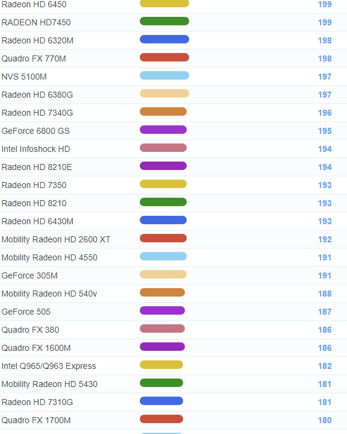
Task: Click the red Quadro FX 1700M bar
Action: point(161,419)
